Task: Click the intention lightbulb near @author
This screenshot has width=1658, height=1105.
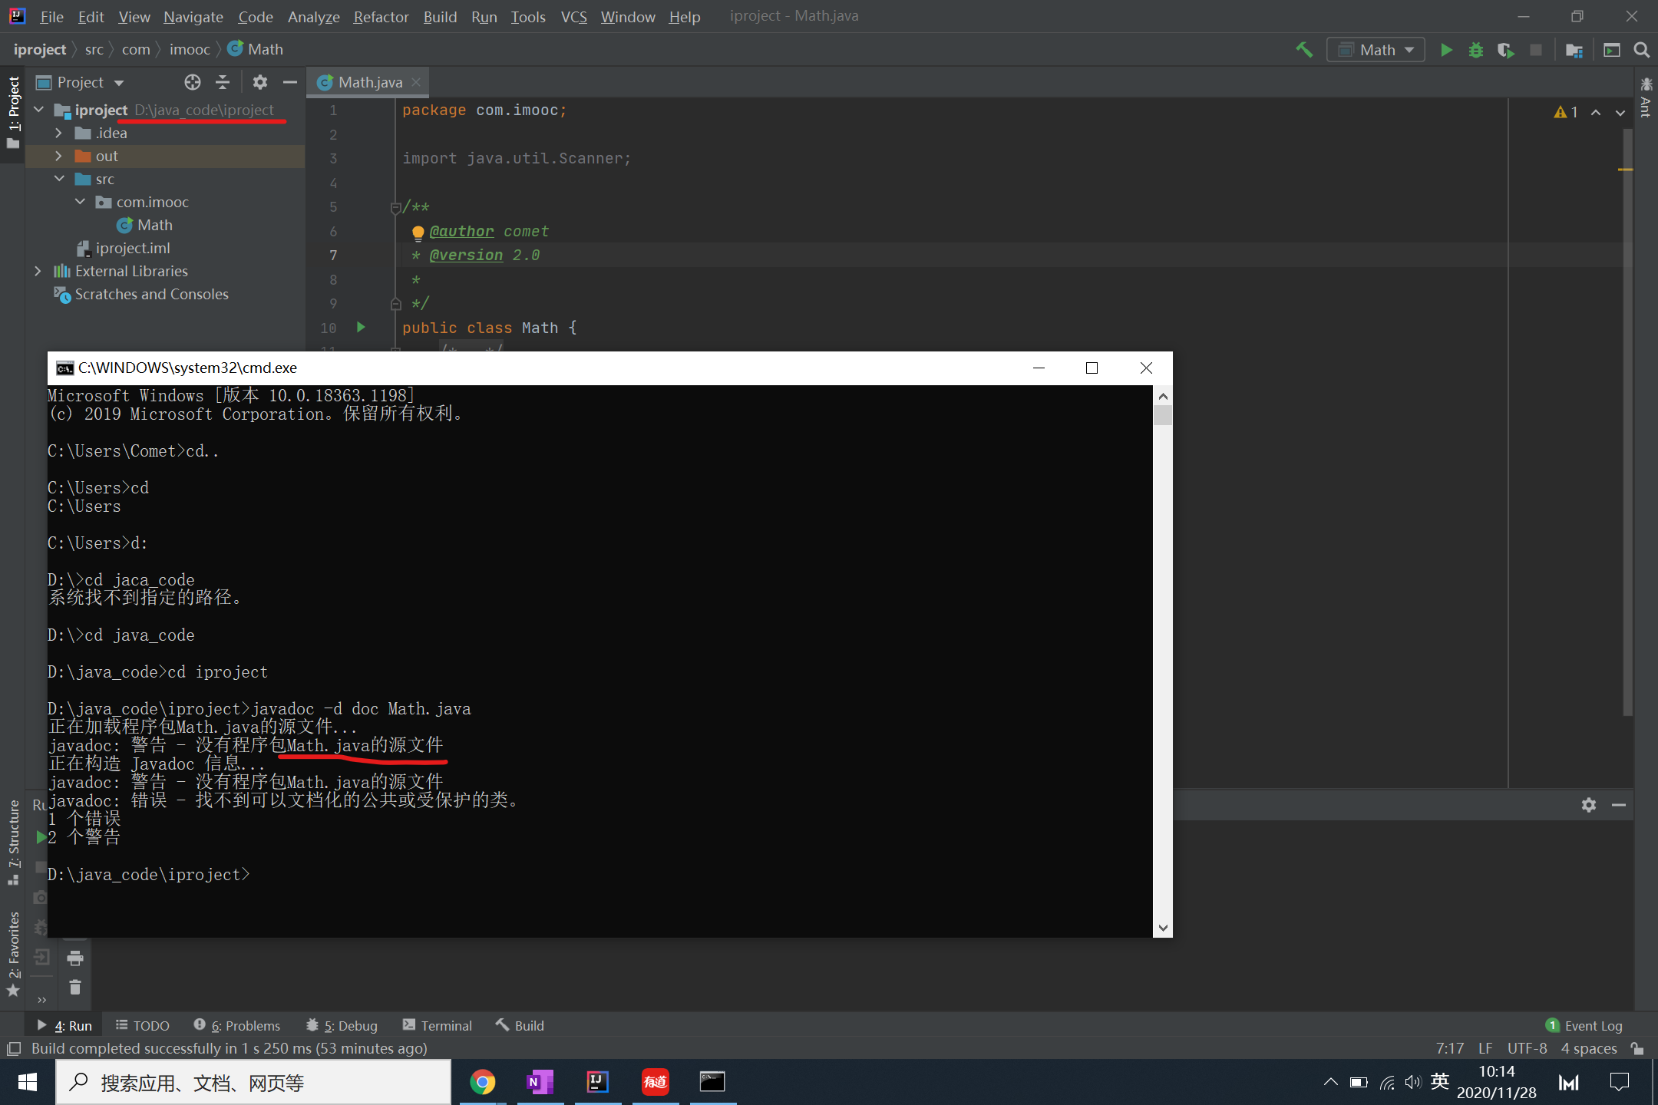Action: 418,232
